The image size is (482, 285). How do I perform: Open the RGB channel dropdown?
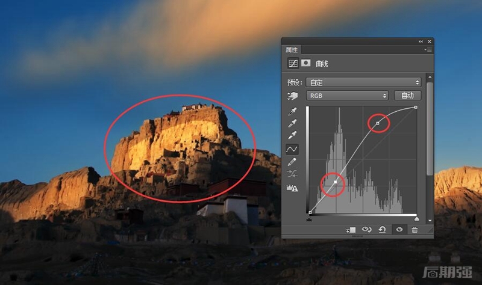point(348,96)
